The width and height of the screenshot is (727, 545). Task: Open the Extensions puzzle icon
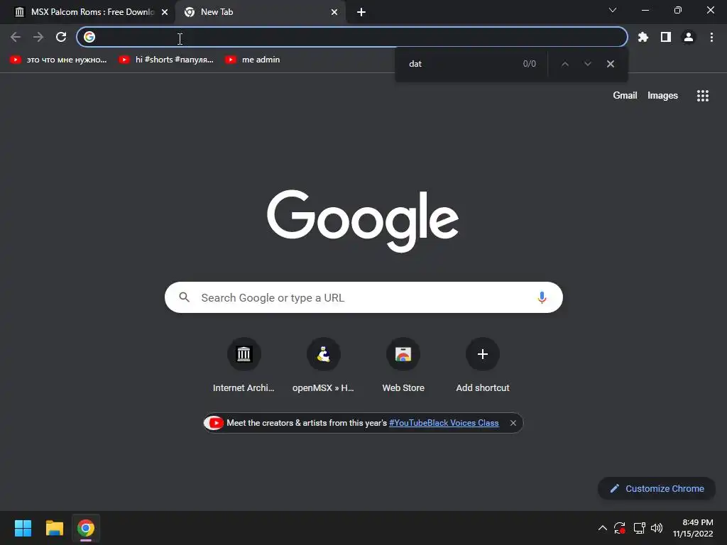643,37
